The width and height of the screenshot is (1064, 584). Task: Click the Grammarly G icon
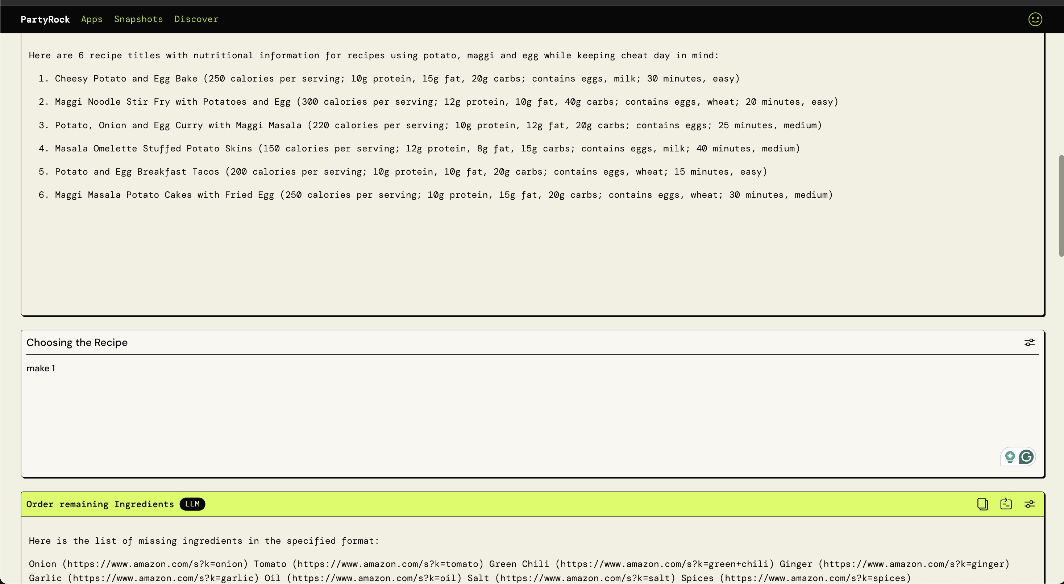point(1026,457)
